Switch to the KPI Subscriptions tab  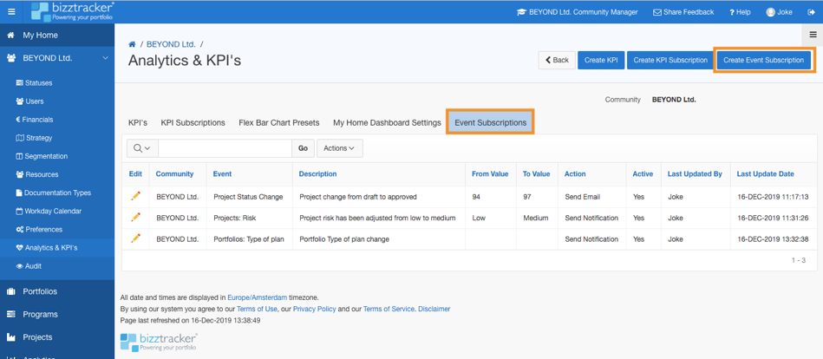coord(193,123)
